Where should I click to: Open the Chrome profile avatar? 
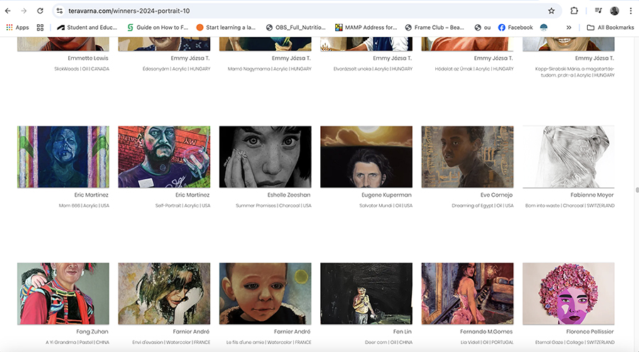pos(615,11)
